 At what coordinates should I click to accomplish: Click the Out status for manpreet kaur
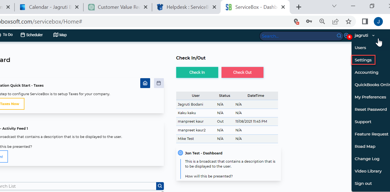click(x=220, y=121)
